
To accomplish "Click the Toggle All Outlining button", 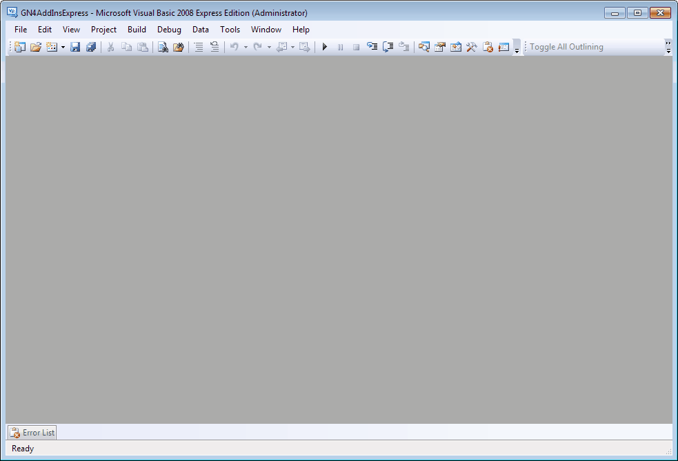I will click(x=566, y=47).
